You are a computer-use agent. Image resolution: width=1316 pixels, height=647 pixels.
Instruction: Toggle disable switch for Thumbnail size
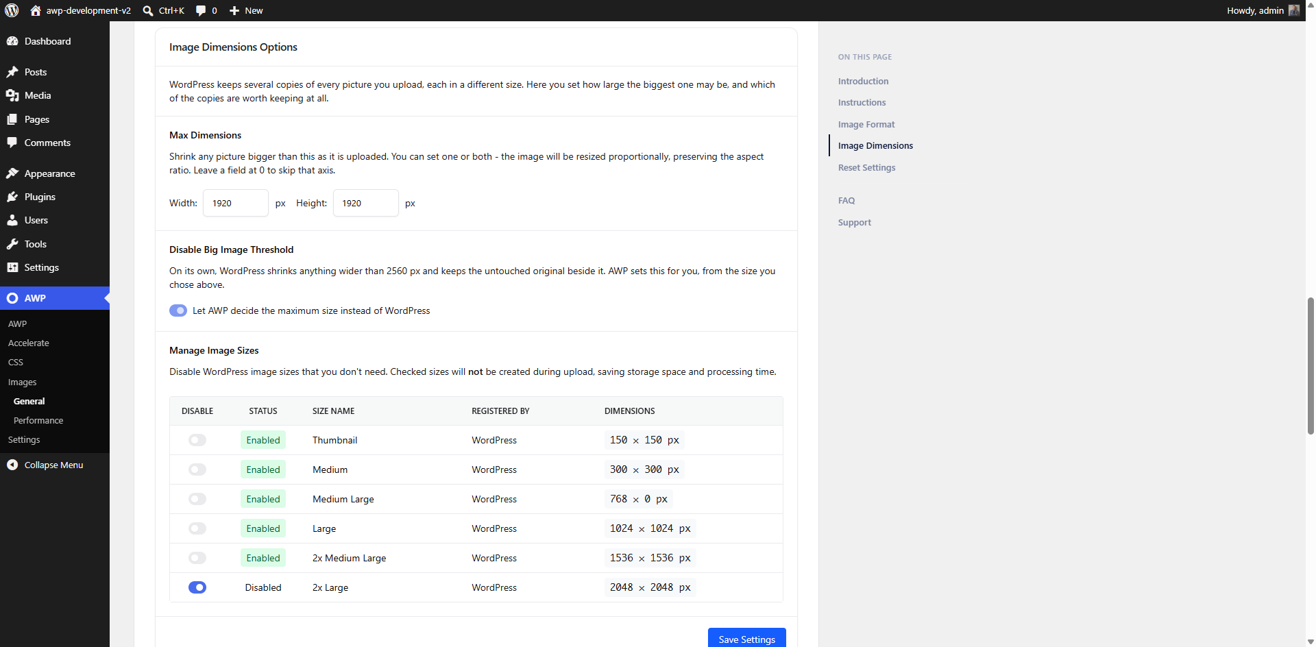coord(197,440)
